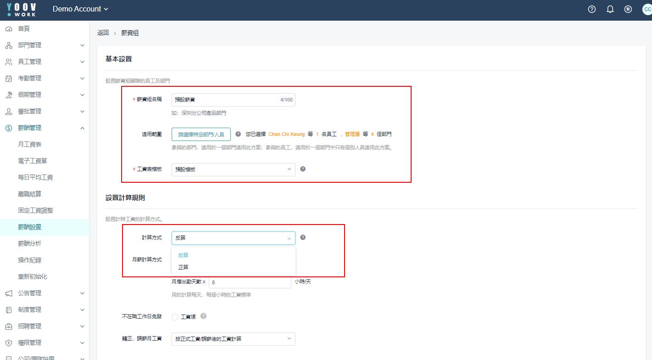Open the notifications bell icon
Image resolution: width=652 pixels, height=360 pixels.
pyautogui.click(x=610, y=9)
